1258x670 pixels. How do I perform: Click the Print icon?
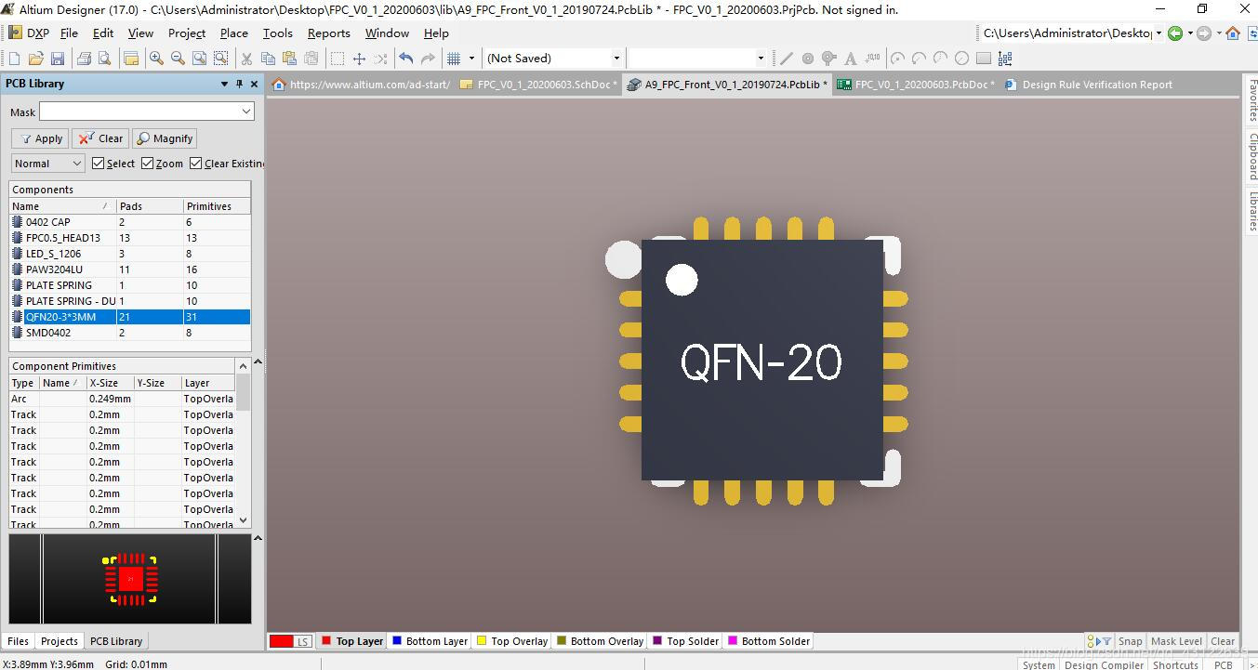pos(84,59)
